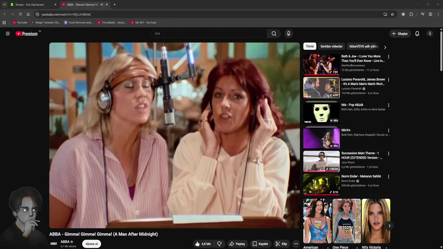Open the shield ad-blocker extension
Image resolution: width=443 pixels, height=249 pixels.
(x=403, y=14)
